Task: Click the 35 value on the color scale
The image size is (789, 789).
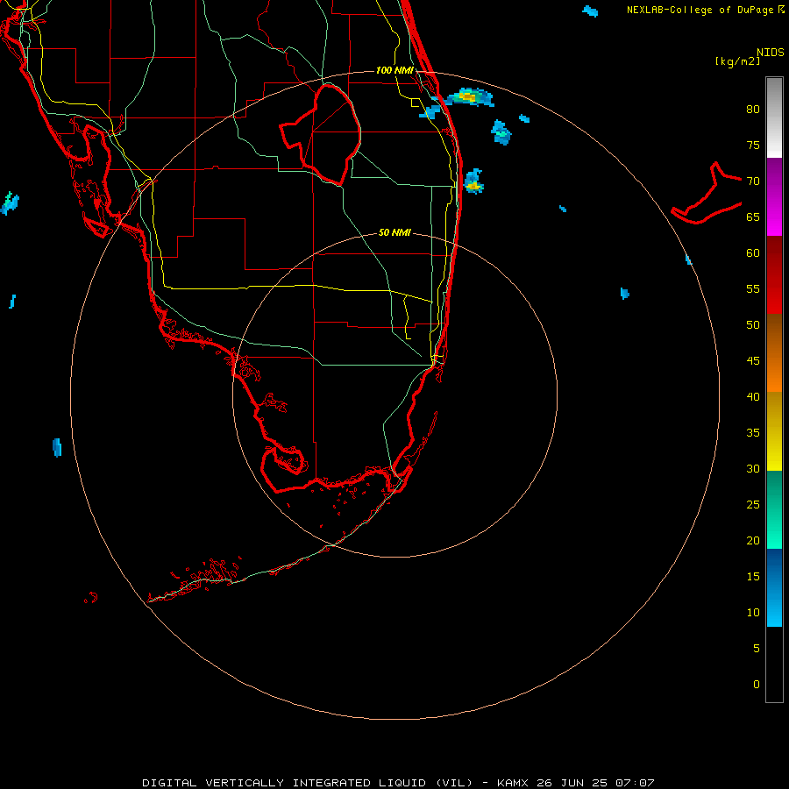Action: click(x=753, y=433)
